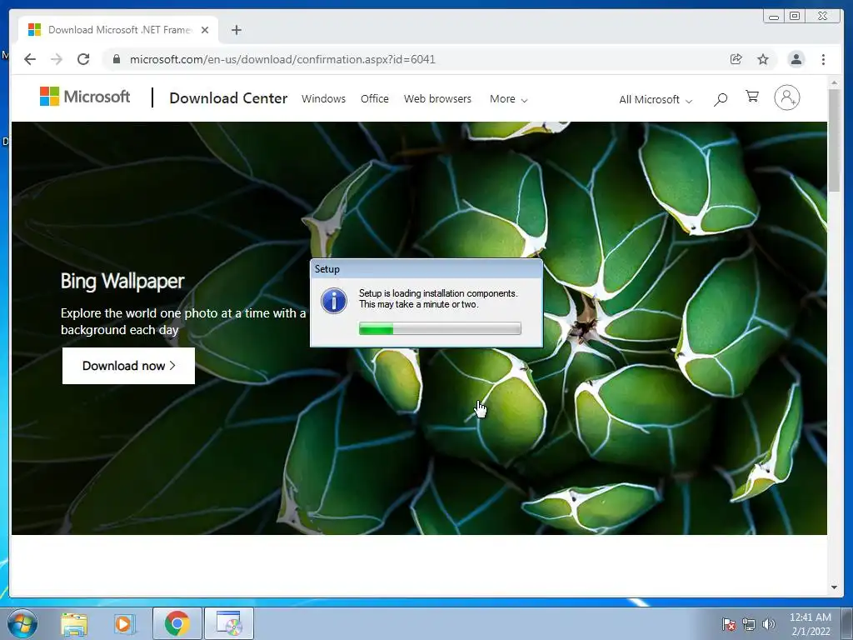Open Chrome's three-dot menu
This screenshot has height=640, width=853.
(824, 59)
